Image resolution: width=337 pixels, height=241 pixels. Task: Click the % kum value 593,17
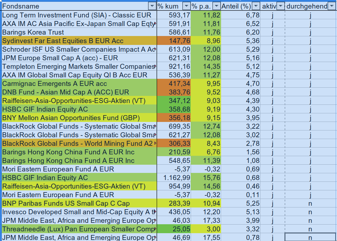[x=174, y=15]
